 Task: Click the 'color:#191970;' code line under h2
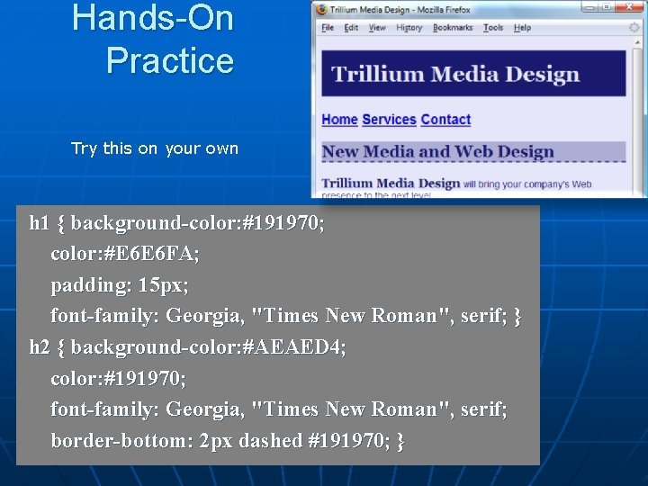coord(118,378)
